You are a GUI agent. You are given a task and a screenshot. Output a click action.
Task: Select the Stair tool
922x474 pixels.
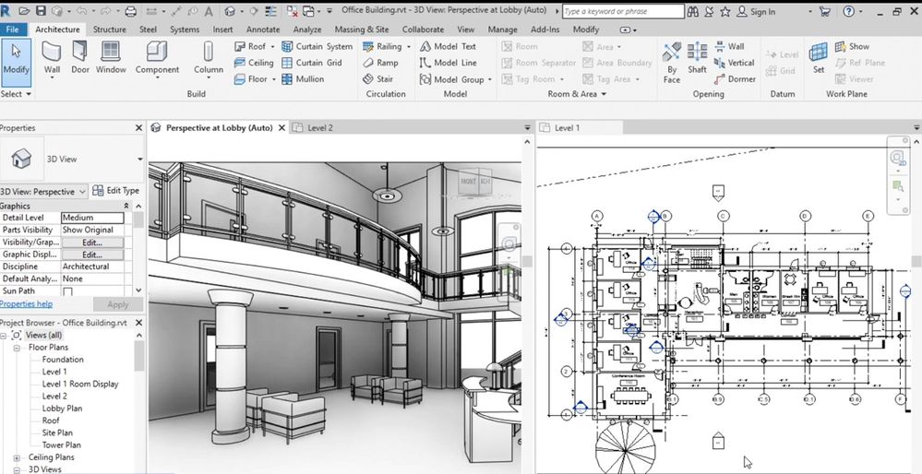click(377, 79)
